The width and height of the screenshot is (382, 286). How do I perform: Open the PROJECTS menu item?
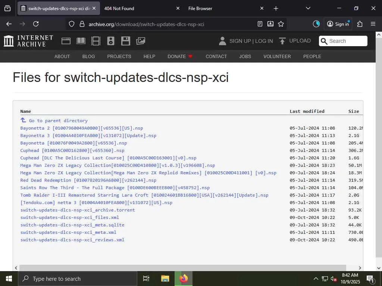119,57
